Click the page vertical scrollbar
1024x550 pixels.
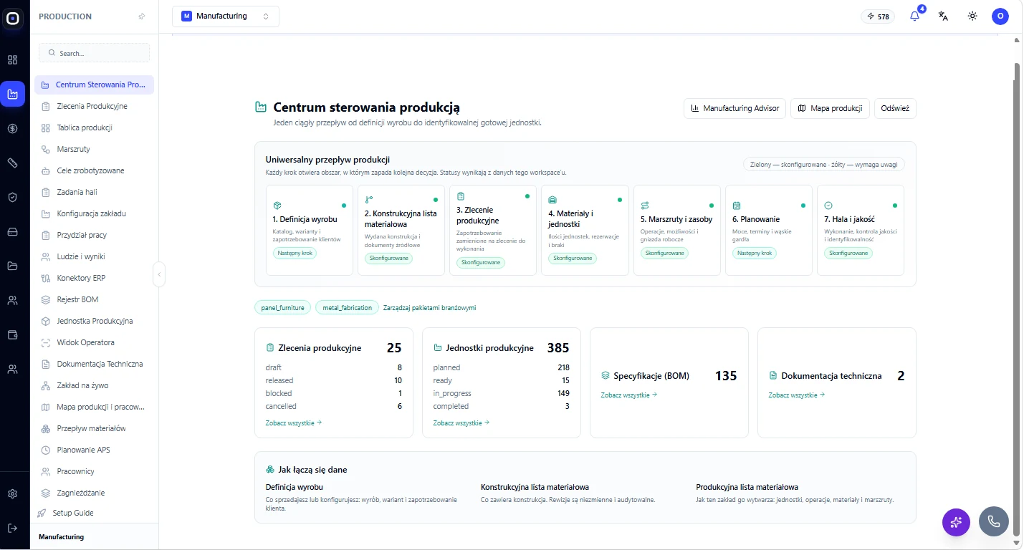[x=1016, y=297]
